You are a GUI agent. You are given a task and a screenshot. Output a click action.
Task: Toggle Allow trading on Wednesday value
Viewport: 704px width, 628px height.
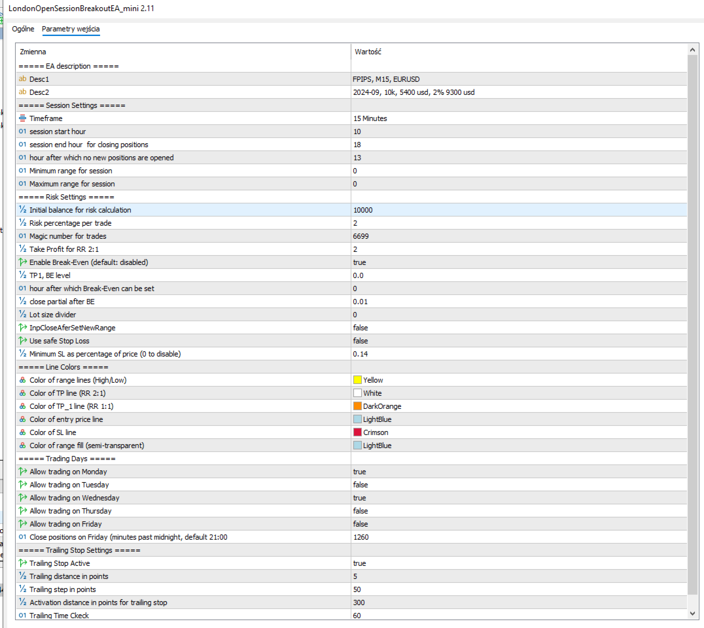[359, 498]
